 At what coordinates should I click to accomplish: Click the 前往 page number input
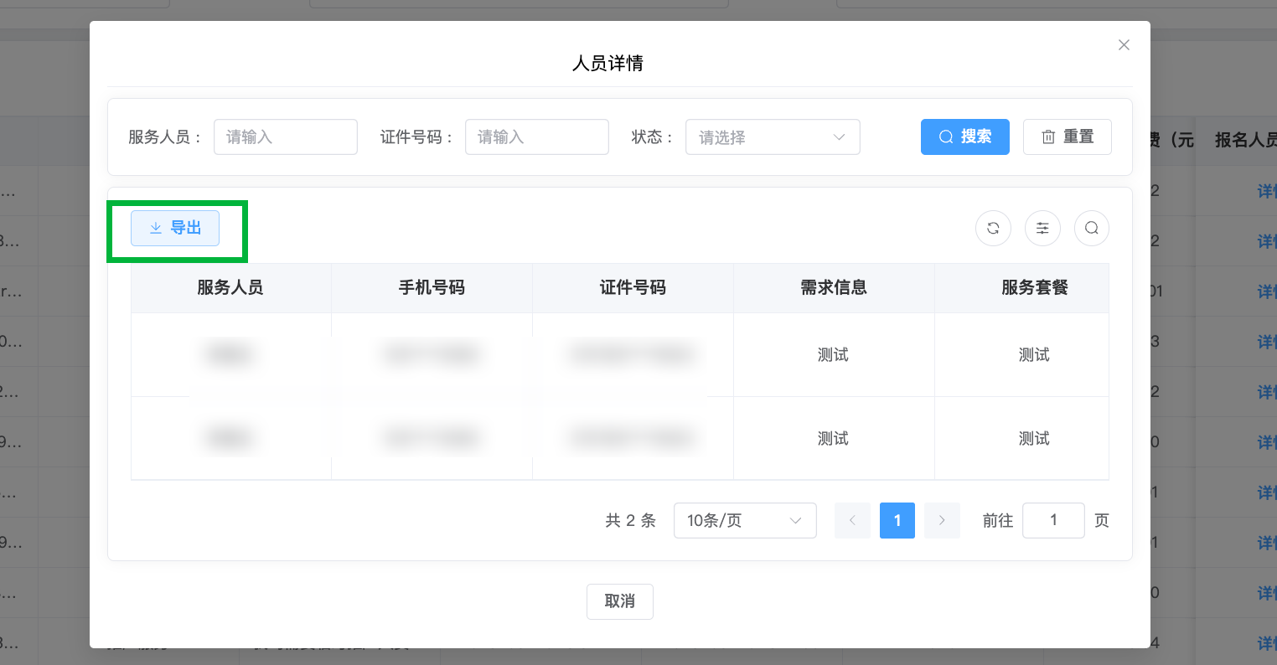(1053, 521)
